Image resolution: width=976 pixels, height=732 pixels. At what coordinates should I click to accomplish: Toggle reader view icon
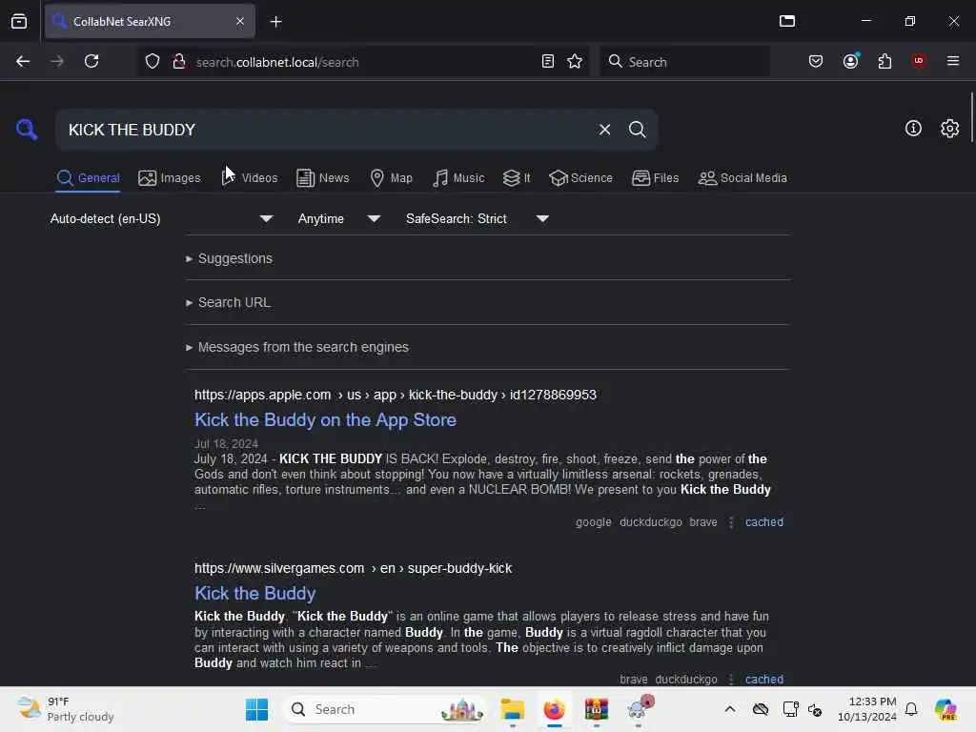pyautogui.click(x=548, y=61)
